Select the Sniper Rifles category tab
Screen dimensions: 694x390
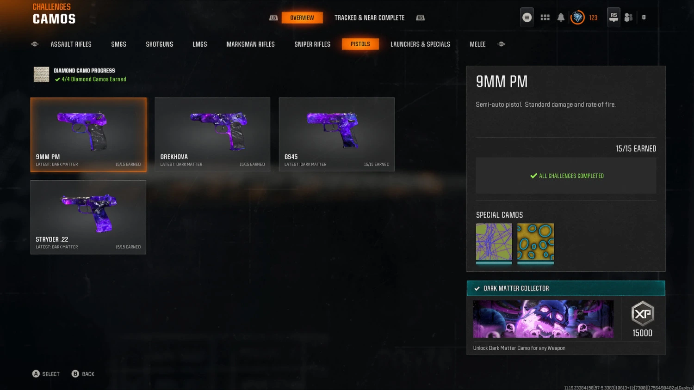click(x=312, y=44)
